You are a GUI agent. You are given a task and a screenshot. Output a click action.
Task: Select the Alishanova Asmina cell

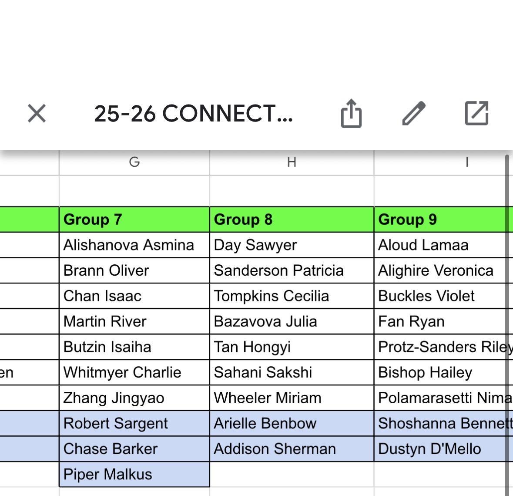pos(134,245)
